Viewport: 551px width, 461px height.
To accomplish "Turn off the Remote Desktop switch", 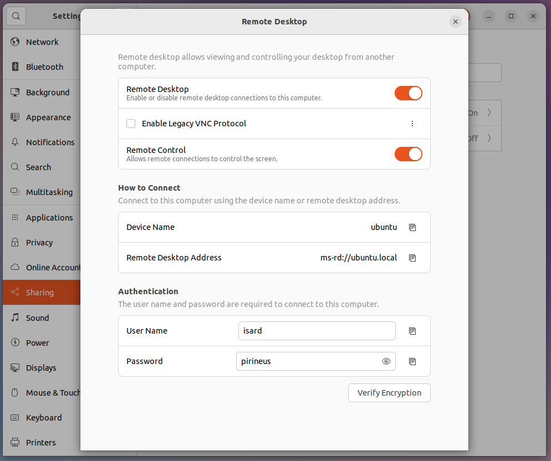I will (x=408, y=93).
